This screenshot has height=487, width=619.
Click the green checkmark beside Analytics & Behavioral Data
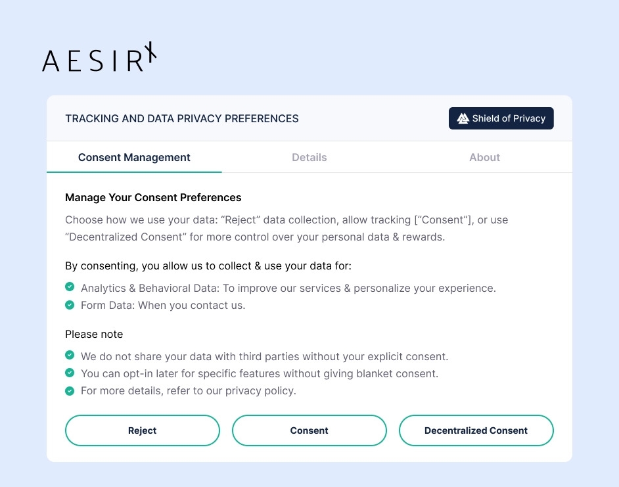coord(70,287)
